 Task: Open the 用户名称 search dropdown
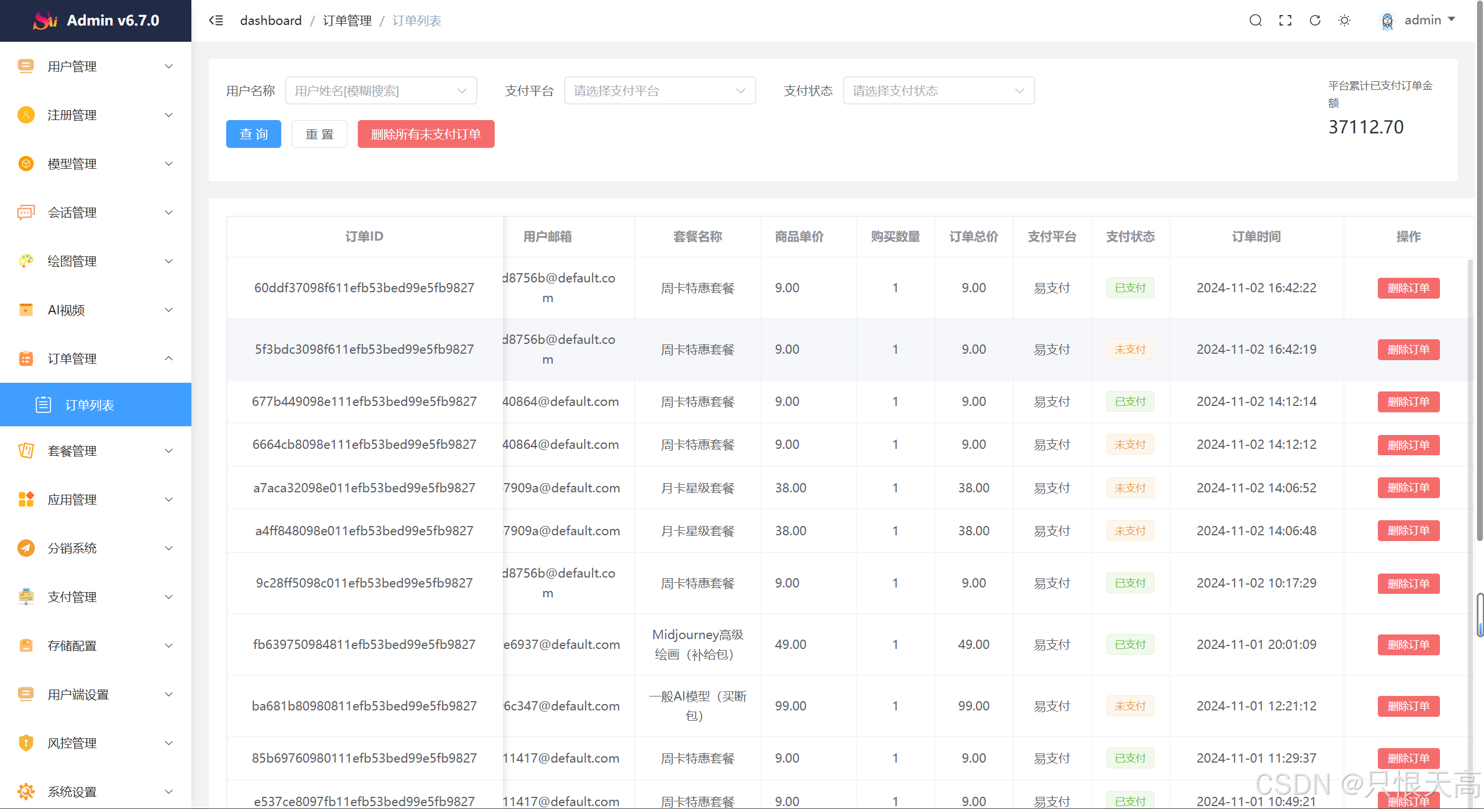tap(381, 91)
